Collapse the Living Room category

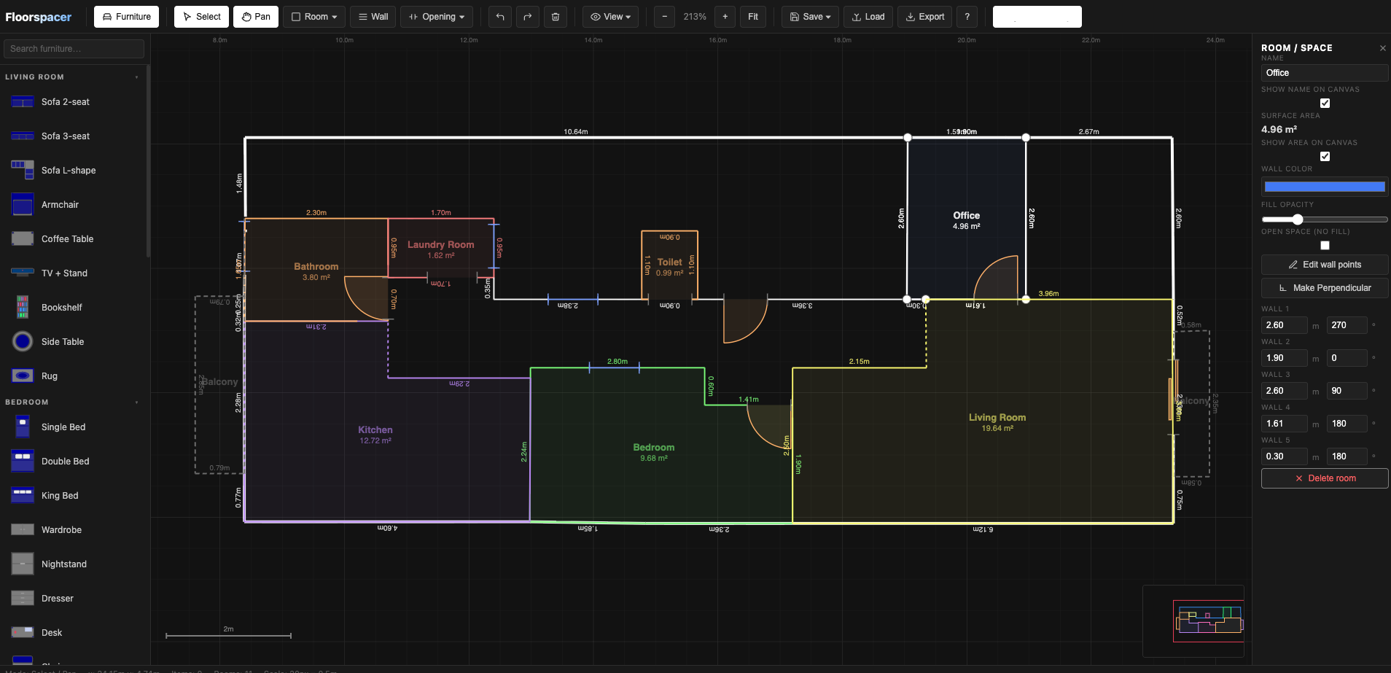[x=136, y=77]
